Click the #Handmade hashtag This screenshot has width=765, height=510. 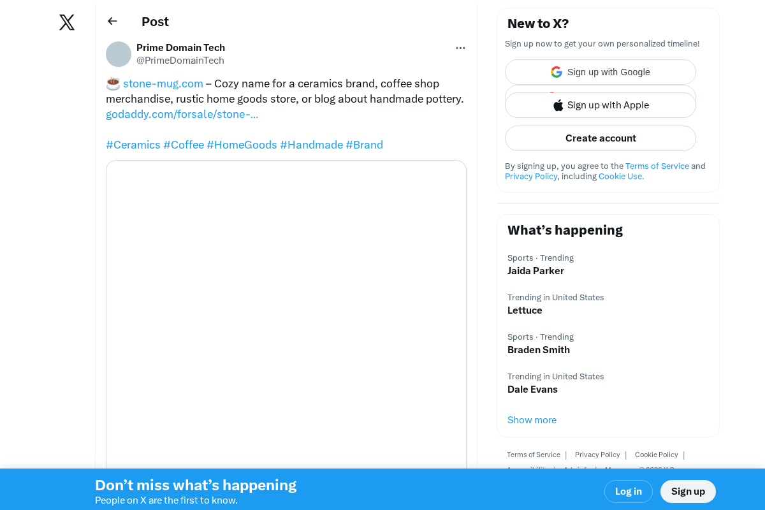[x=311, y=145]
